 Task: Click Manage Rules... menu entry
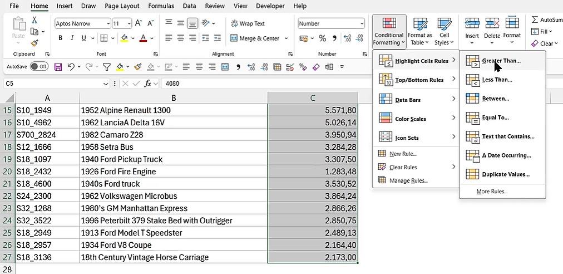click(x=416, y=180)
